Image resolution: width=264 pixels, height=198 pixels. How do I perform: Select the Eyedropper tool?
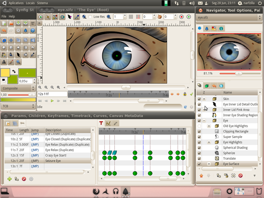tap(33, 55)
